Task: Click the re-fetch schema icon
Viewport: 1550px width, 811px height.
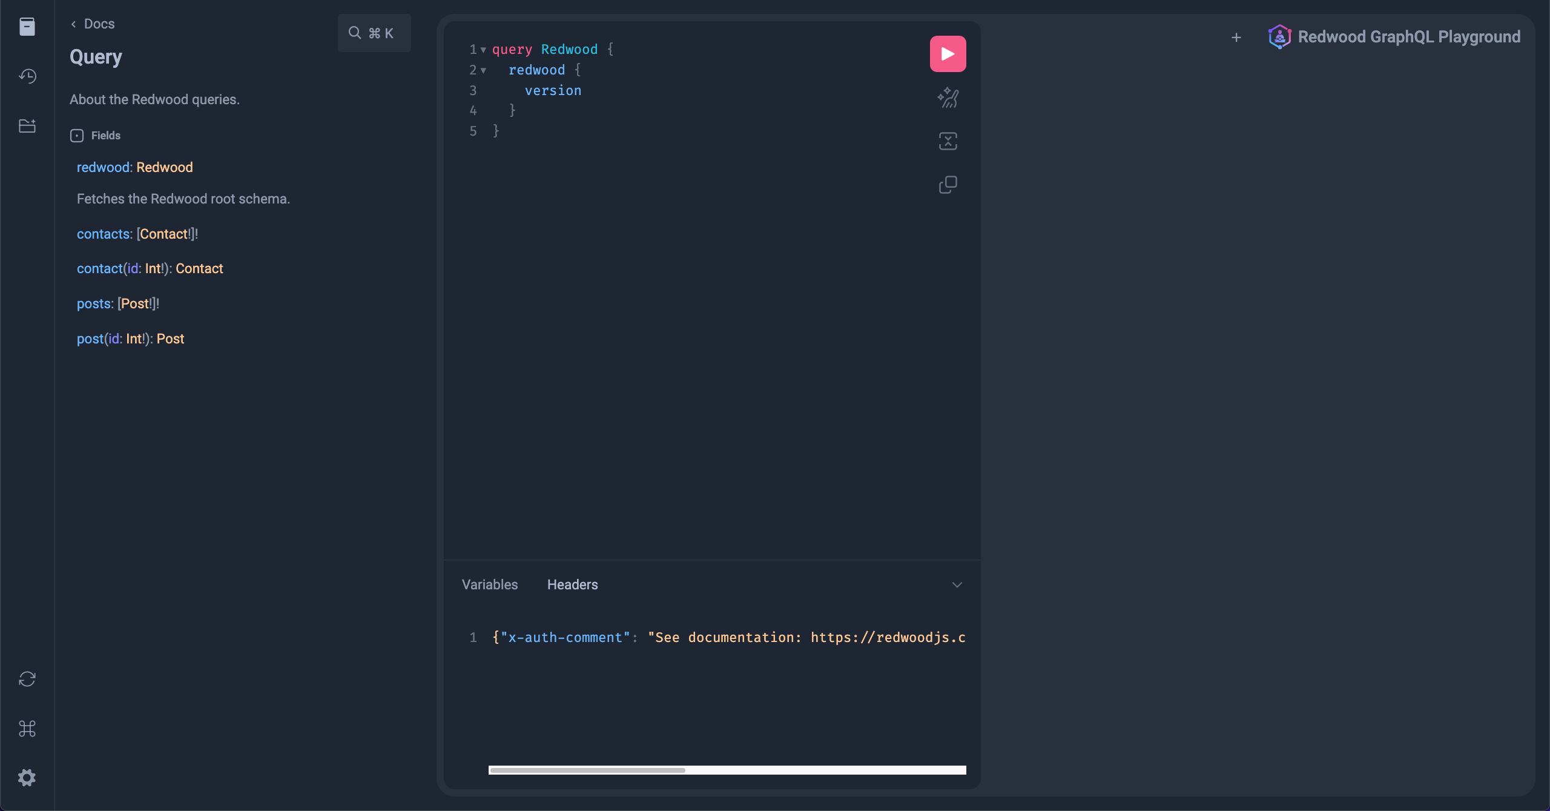Action: click(x=27, y=679)
